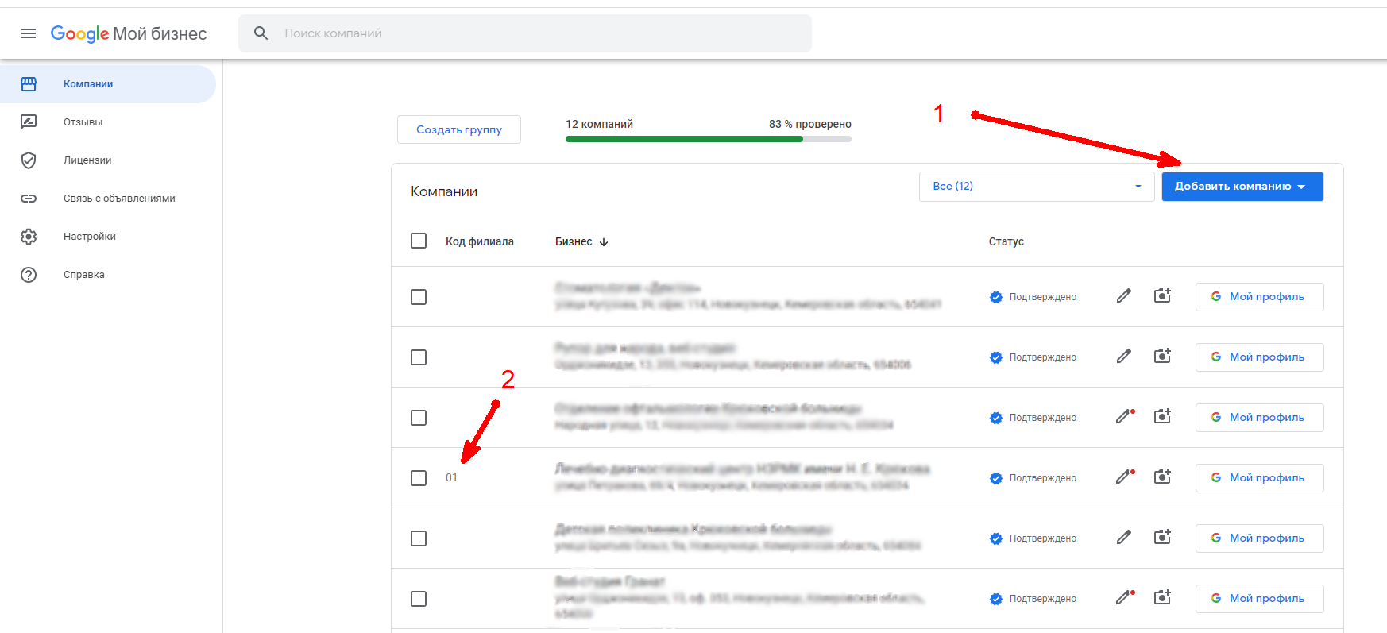Open pencil editor in third company row

coord(1125,416)
